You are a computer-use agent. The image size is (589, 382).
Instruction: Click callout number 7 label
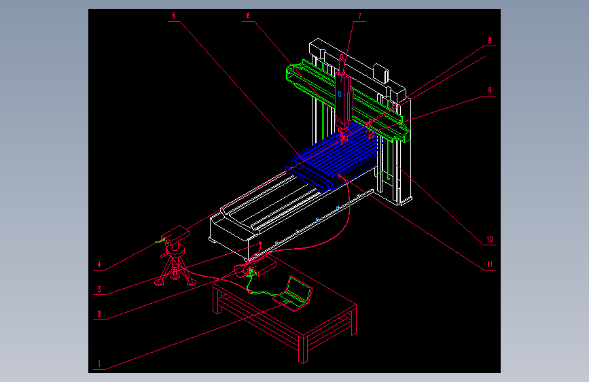coord(360,16)
